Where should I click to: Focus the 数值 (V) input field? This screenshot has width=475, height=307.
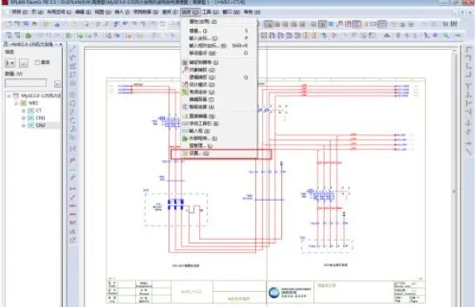click(26, 83)
